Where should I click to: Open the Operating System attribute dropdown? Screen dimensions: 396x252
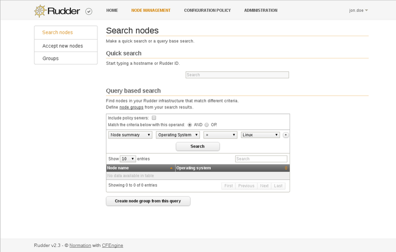point(178,135)
